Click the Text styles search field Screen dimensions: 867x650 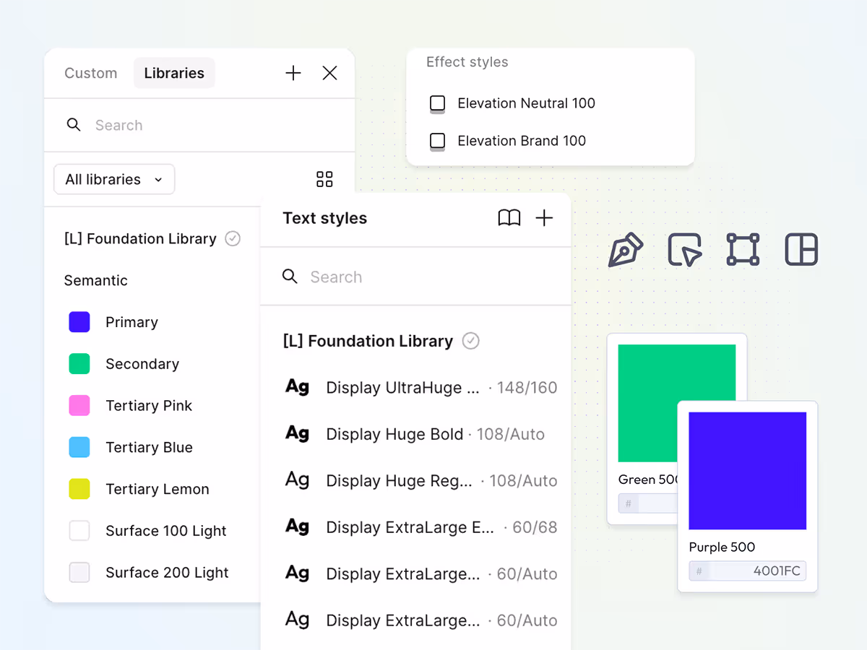click(415, 277)
